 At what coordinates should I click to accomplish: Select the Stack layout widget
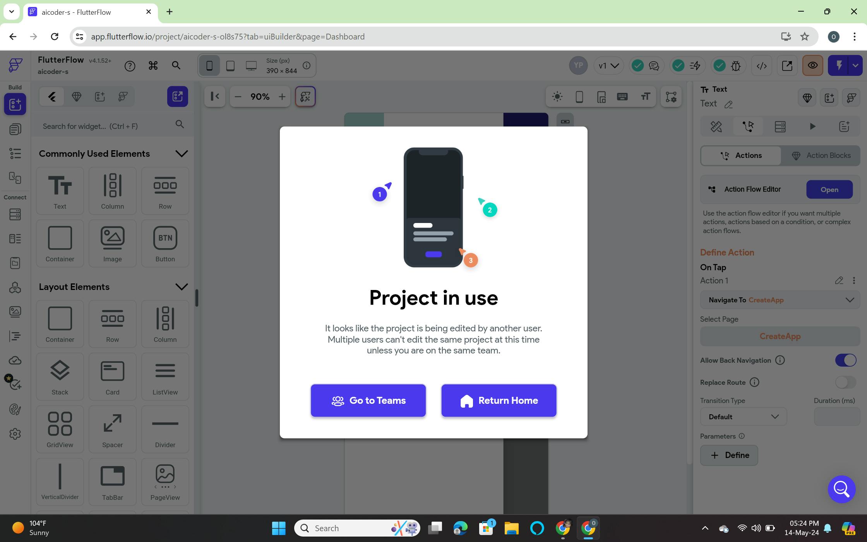pos(60,377)
